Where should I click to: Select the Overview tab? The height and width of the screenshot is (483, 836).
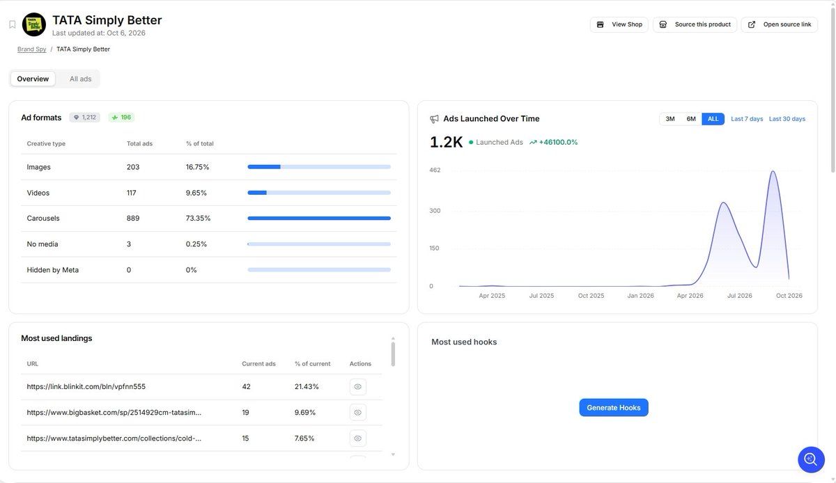click(33, 79)
